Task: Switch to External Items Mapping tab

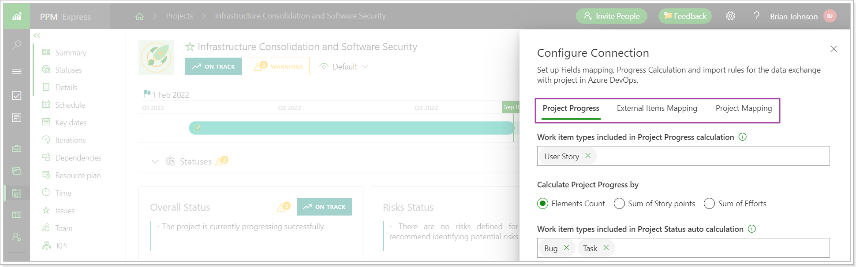Action: (x=657, y=109)
